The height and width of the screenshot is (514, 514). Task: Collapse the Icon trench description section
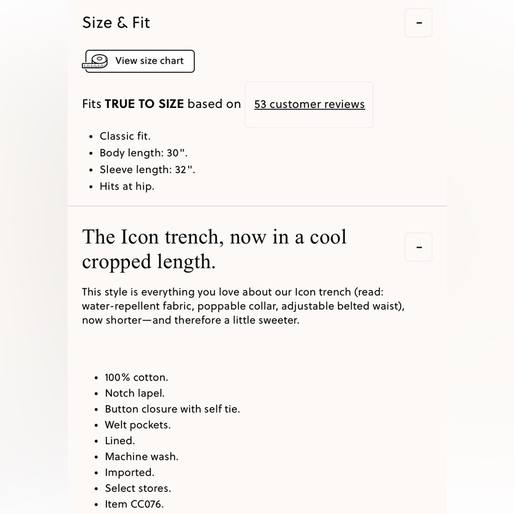pyautogui.click(x=418, y=247)
